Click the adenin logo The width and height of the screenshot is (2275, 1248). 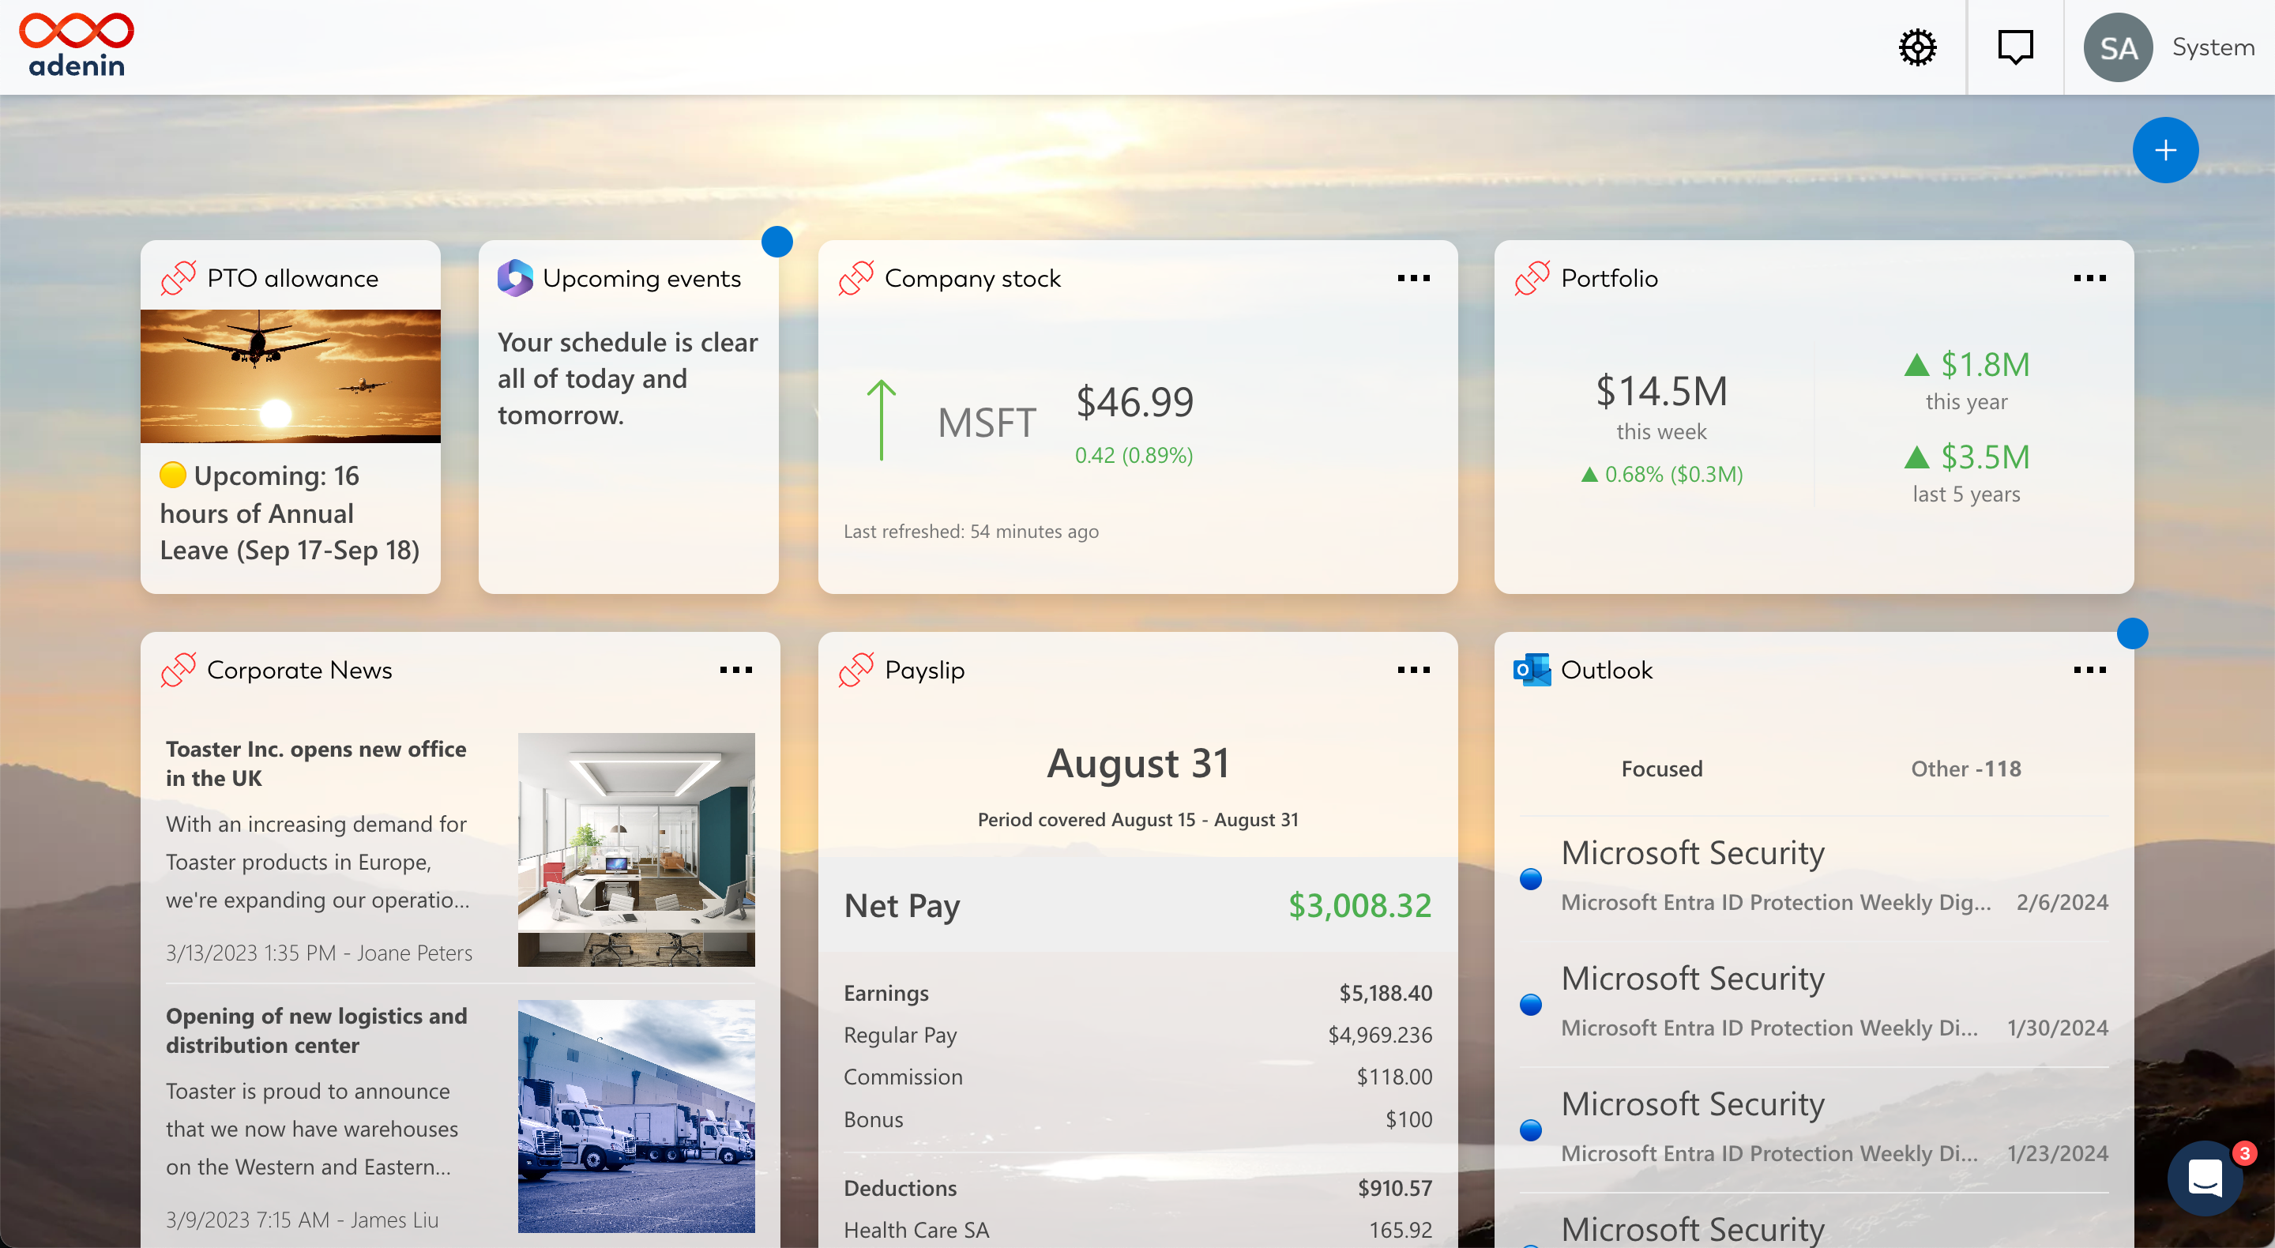click(77, 45)
